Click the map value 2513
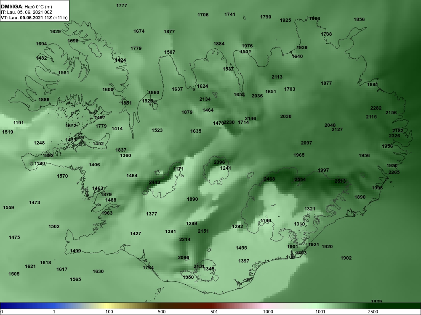 point(340,181)
